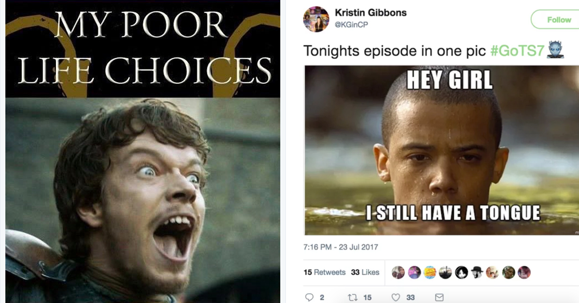Open Kristin Gibbons' profile avatar

[316, 19]
